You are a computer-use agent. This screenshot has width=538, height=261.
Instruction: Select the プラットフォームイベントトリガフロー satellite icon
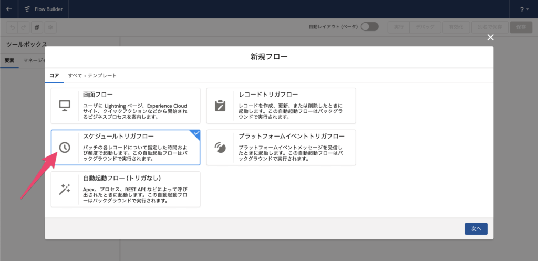coord(220,148)
